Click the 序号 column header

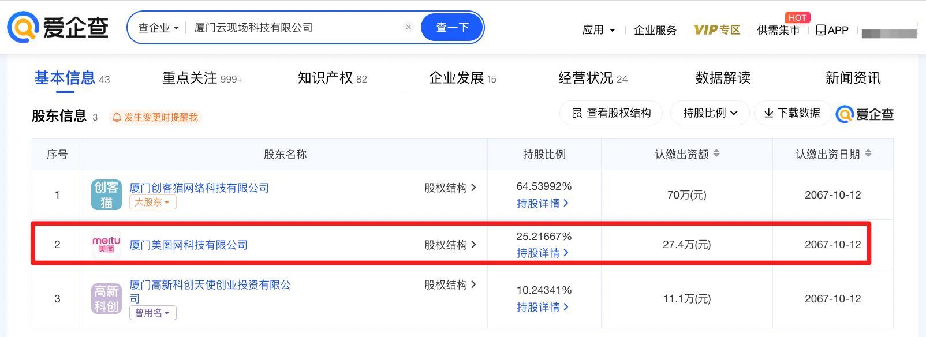pyautogui.click(x=57, y=154)
